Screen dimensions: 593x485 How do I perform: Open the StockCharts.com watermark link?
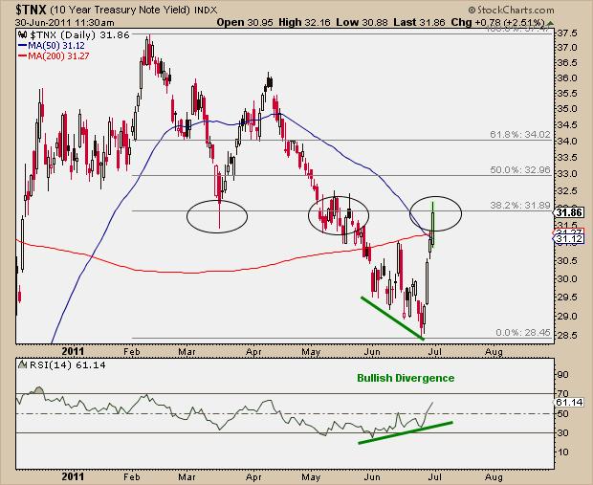pyautogui.click(x=511, y=10)
